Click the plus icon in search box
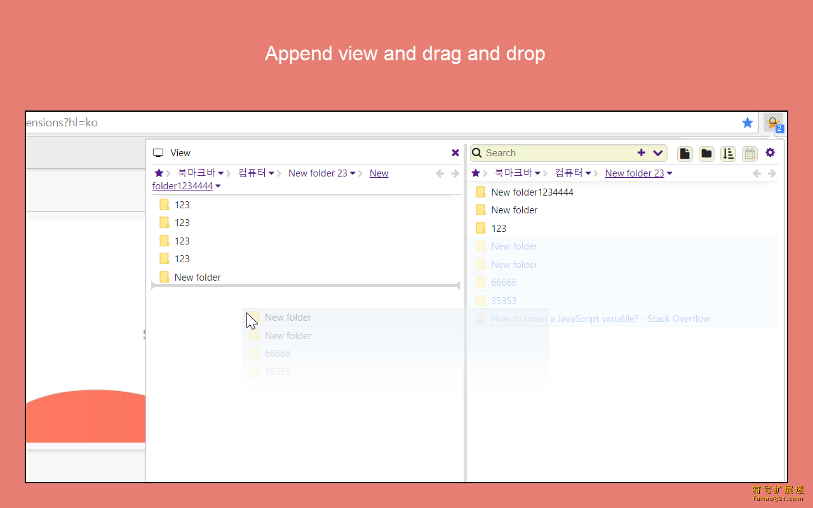This screenshot has height=508, width=813. [x=641, y=152]
